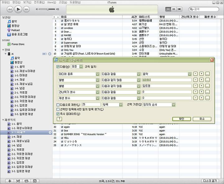Viewport: 224px width, 184px height.
Task: Start playback with the Play button
Action: pyautogui.click(x=18, y=9)
